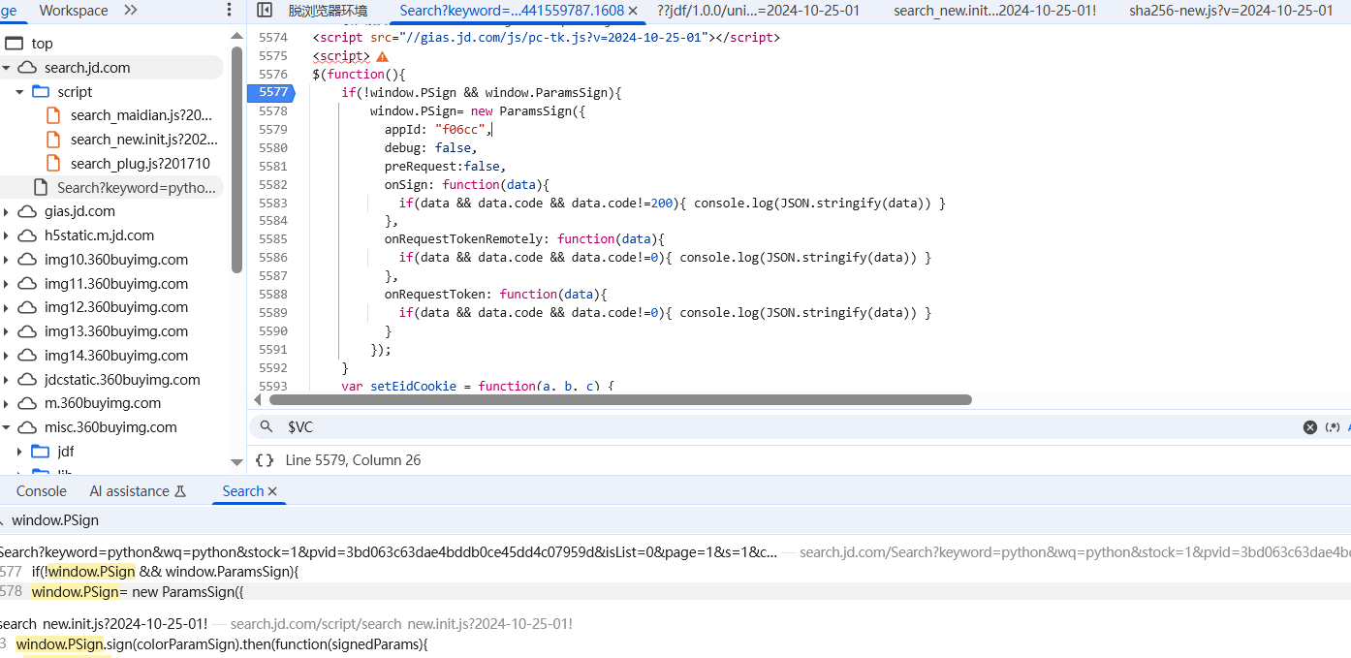Image resolution: width=1351 pixels, height=658 pixels.
Task: Expand the jdf folder
Action: point(19,451)
